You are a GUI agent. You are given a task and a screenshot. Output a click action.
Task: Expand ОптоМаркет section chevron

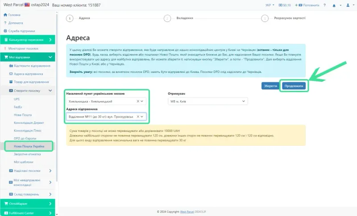pos(50,203)
